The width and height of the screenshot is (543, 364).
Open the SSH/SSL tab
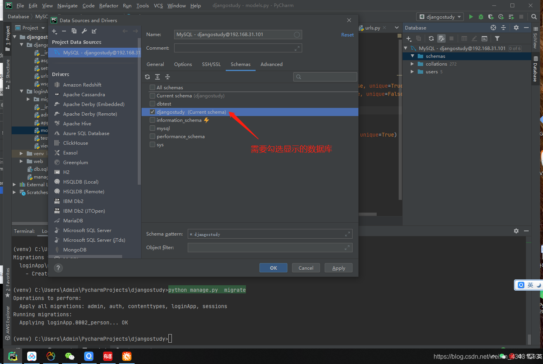[211, 64]
